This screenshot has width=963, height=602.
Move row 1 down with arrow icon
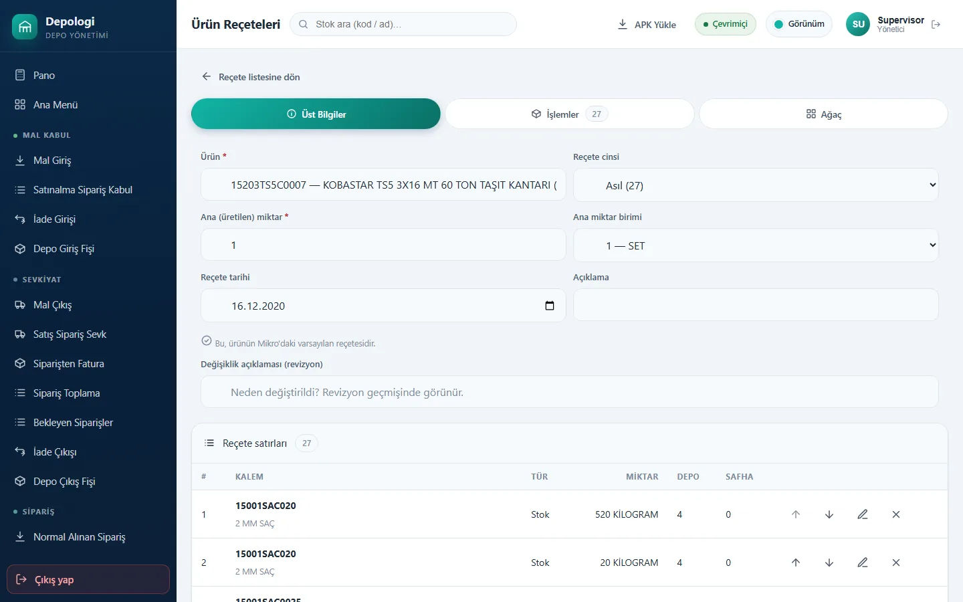pyautogui.click(x=829, y=514)
